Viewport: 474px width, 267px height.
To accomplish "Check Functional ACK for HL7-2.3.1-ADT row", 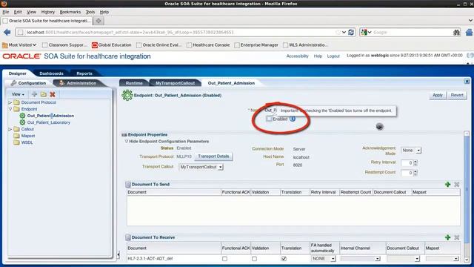I will [224, 259].
